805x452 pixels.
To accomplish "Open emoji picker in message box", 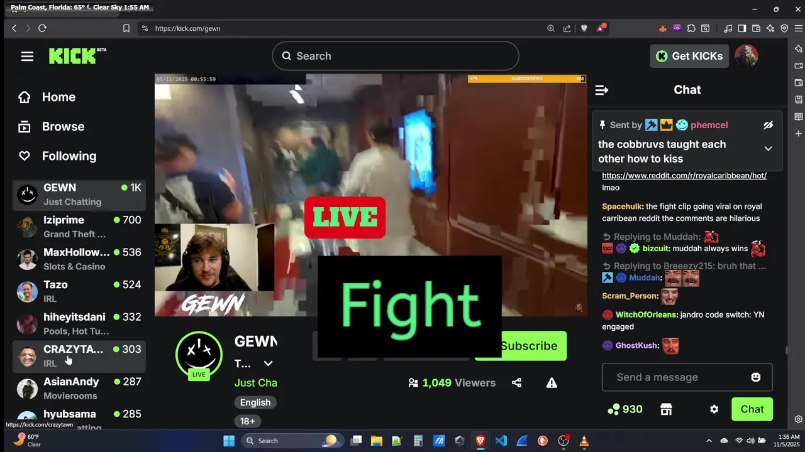I will (755, 377).
